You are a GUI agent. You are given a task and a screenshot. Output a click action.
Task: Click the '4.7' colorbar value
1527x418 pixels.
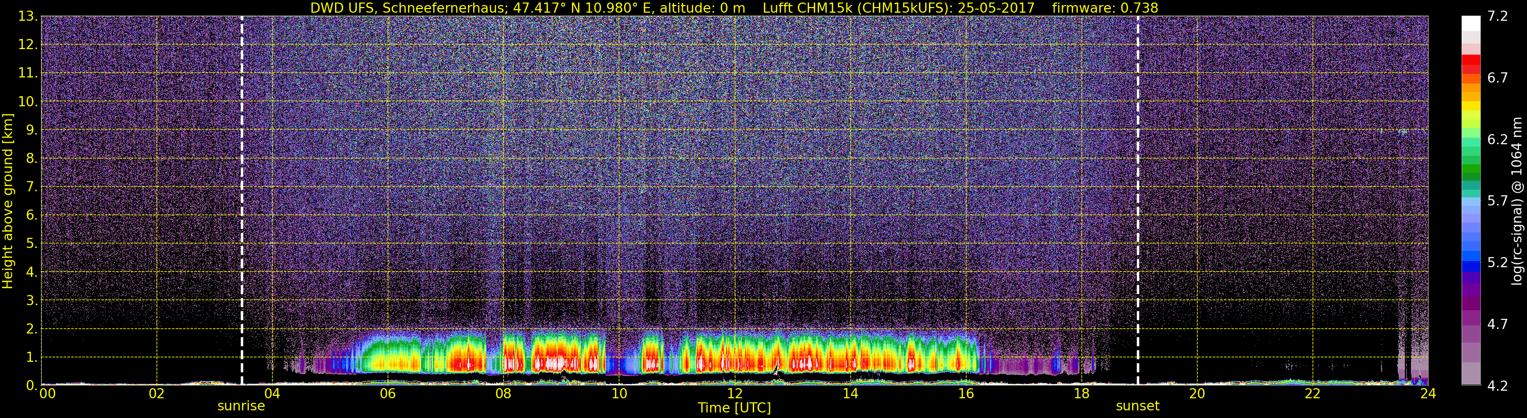[1498, 324]
